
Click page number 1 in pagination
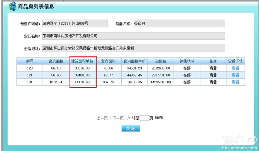[110, 118]
